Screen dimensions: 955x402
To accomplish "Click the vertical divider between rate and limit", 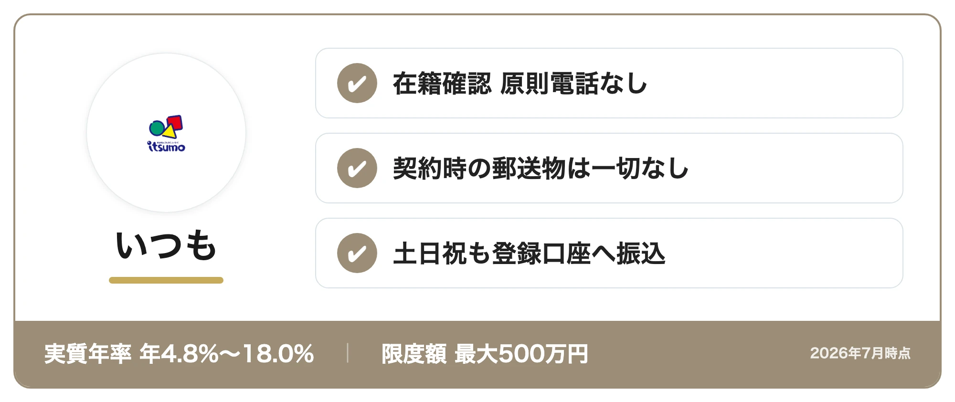I will point(348,353).
